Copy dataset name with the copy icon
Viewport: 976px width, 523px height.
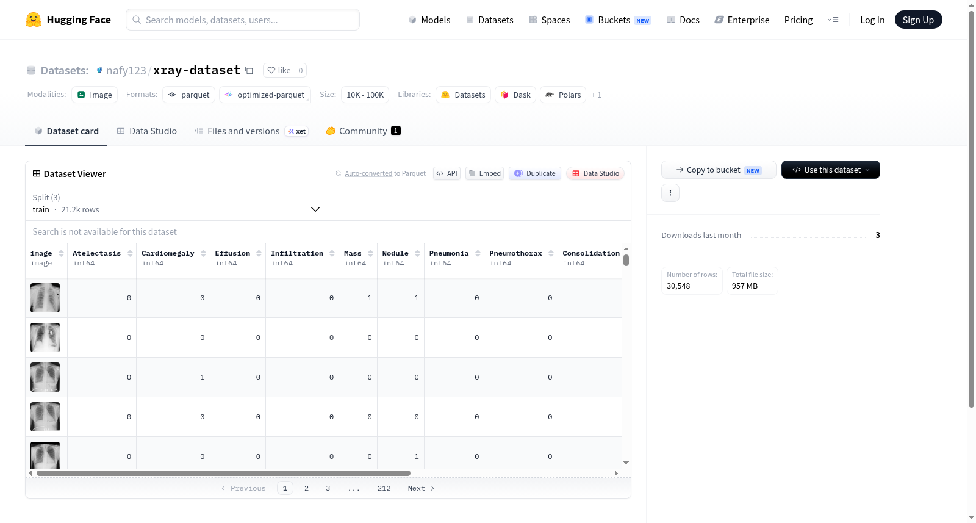[x=249, y=70]
